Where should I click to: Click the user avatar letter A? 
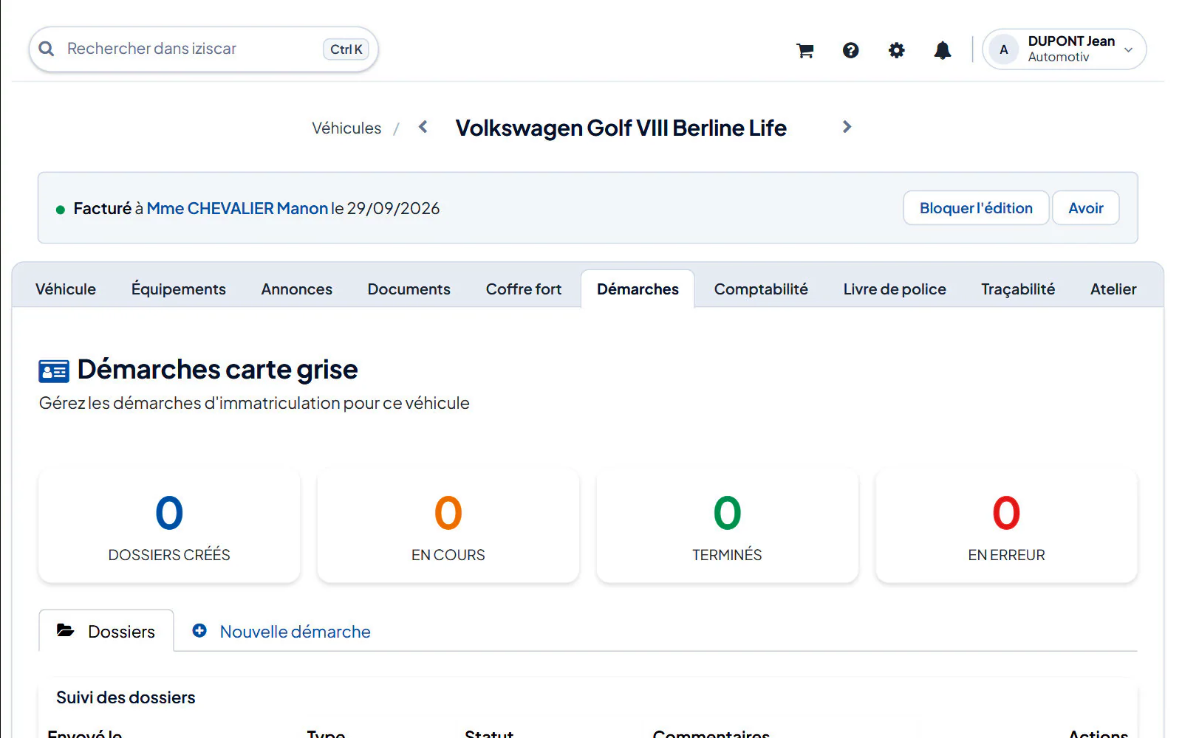tap(1003, 49)
